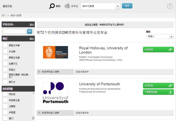
Task: Open the 排序 sort dropdown arrow
Action: (x=171, y=37)
